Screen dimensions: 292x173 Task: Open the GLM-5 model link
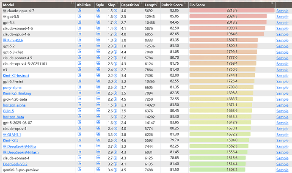point(8,111)
